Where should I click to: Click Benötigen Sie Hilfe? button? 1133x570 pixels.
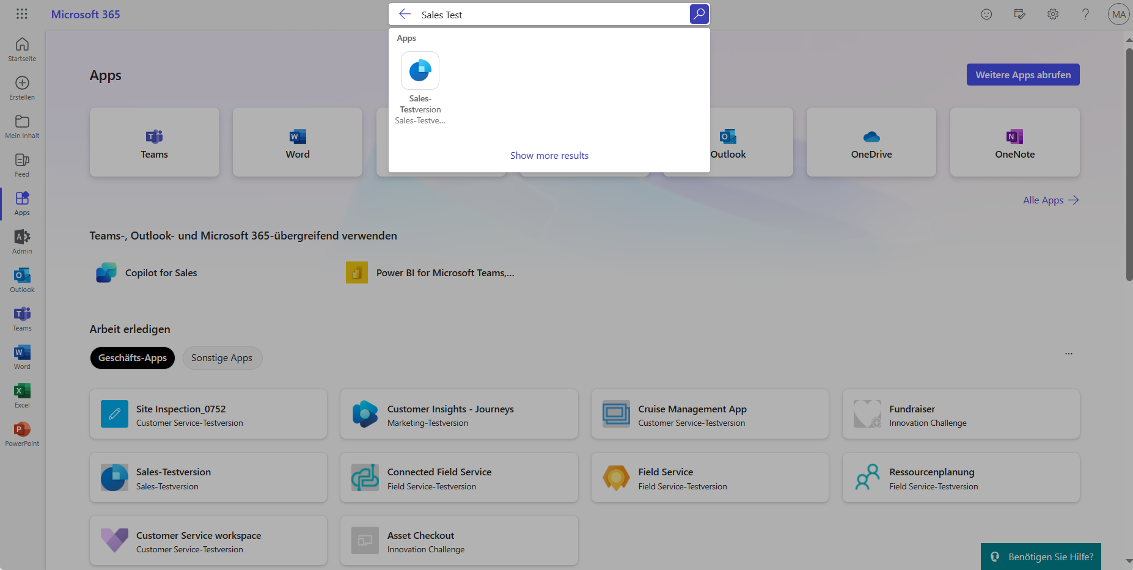coord(1041,557)
